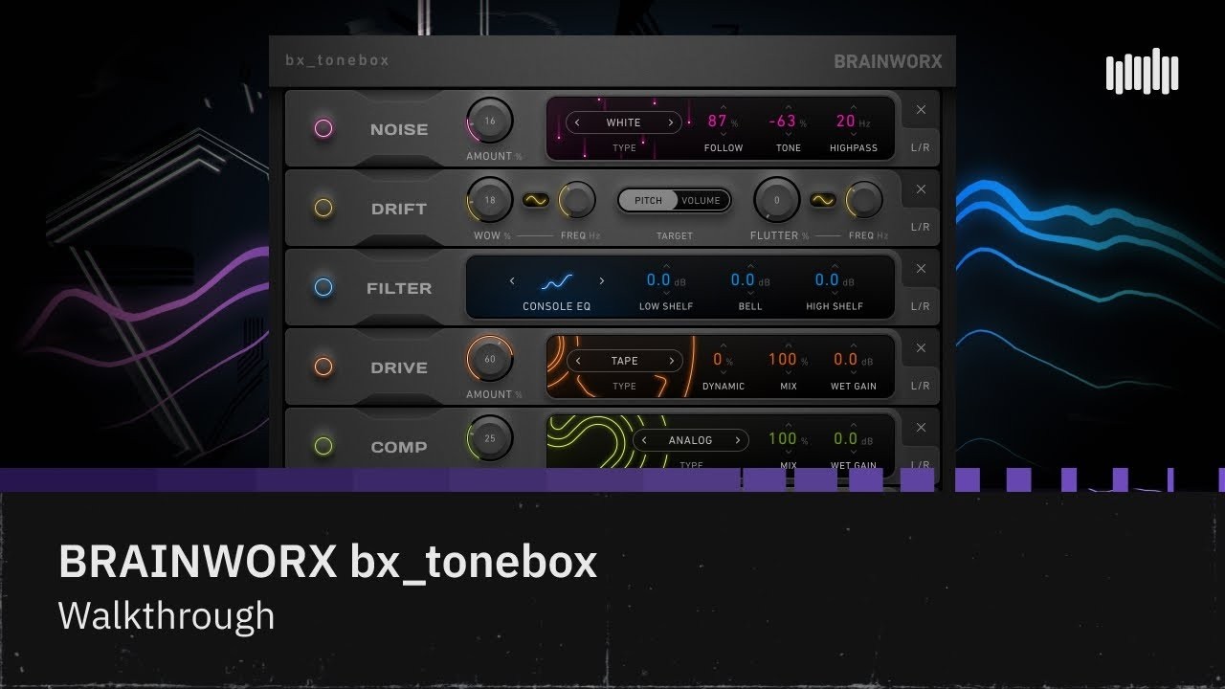Toggle the Filter module power button
The width and height of the screenshot is (1225, 689).
tap(323, 288)
